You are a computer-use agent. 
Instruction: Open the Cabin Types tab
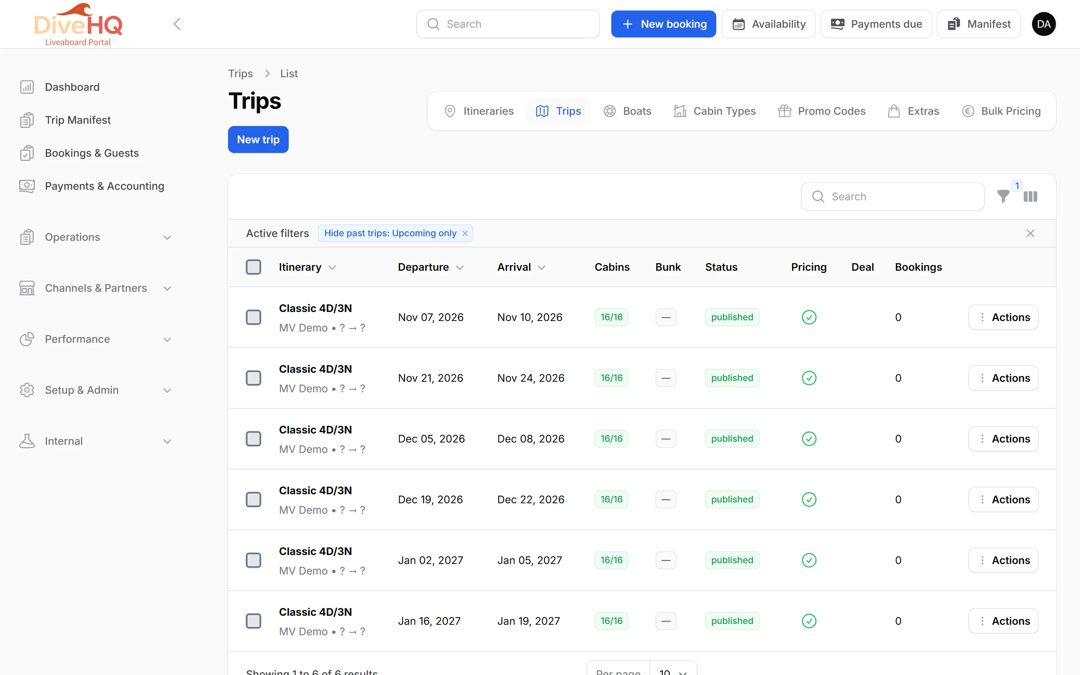(x=714, y=111)
